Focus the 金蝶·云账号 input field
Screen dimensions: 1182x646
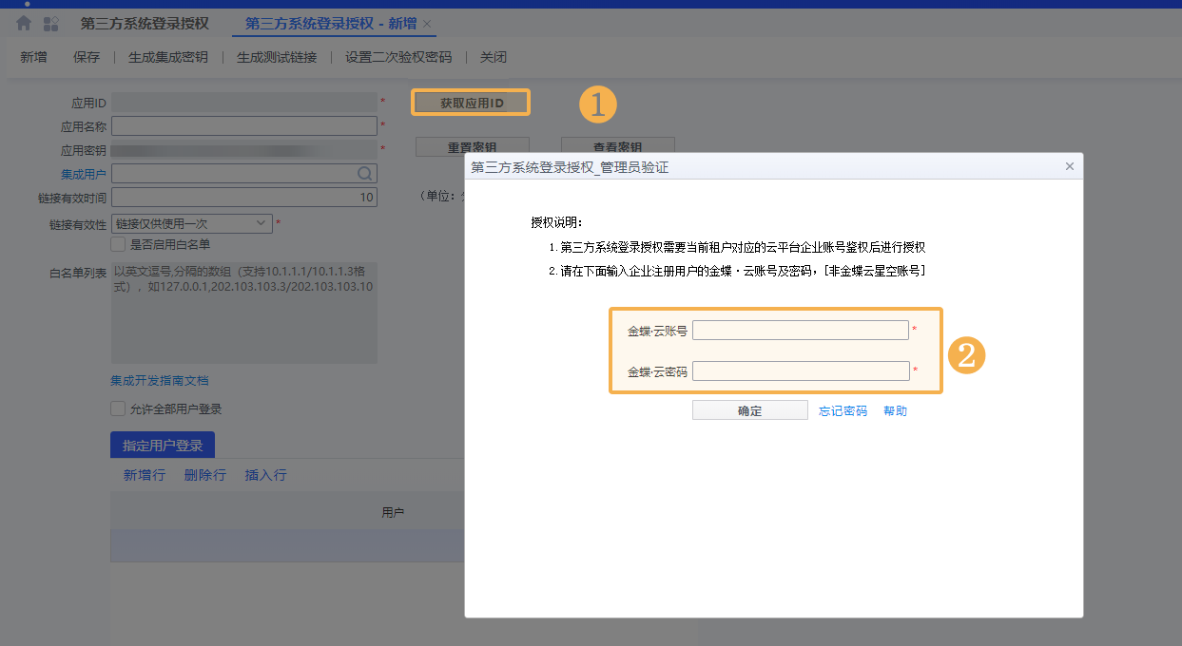coord(800,331)
